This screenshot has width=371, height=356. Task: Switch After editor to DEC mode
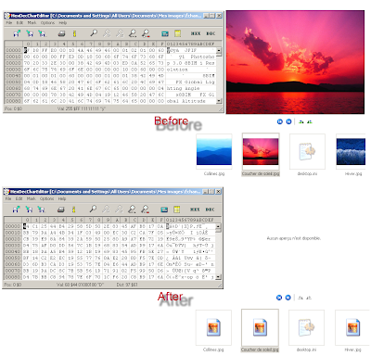[210, 210]
